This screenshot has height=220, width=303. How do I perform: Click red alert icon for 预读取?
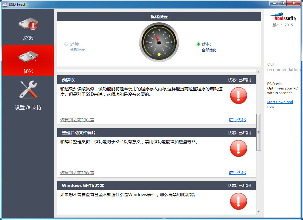coord(238,96)
